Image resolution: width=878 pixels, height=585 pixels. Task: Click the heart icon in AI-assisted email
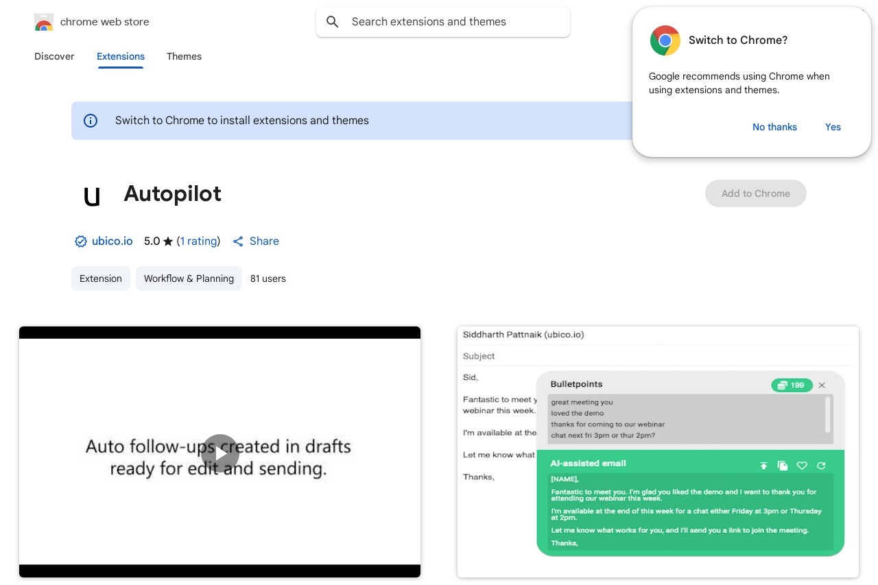(802, 466)
